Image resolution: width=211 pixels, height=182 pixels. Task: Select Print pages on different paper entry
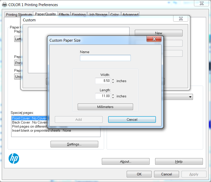coord(30,126)
